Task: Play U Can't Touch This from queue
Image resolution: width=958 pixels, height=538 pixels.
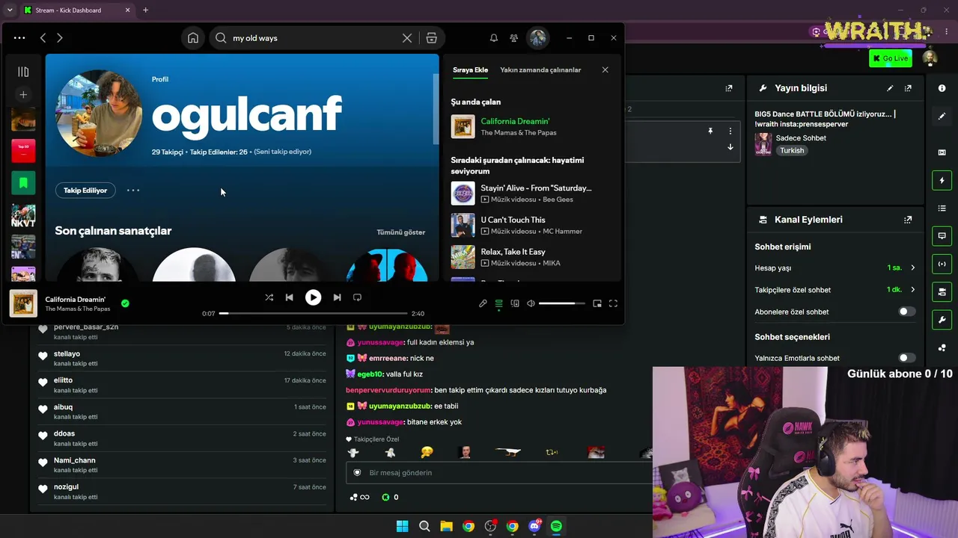Action: tap(530, 225)
